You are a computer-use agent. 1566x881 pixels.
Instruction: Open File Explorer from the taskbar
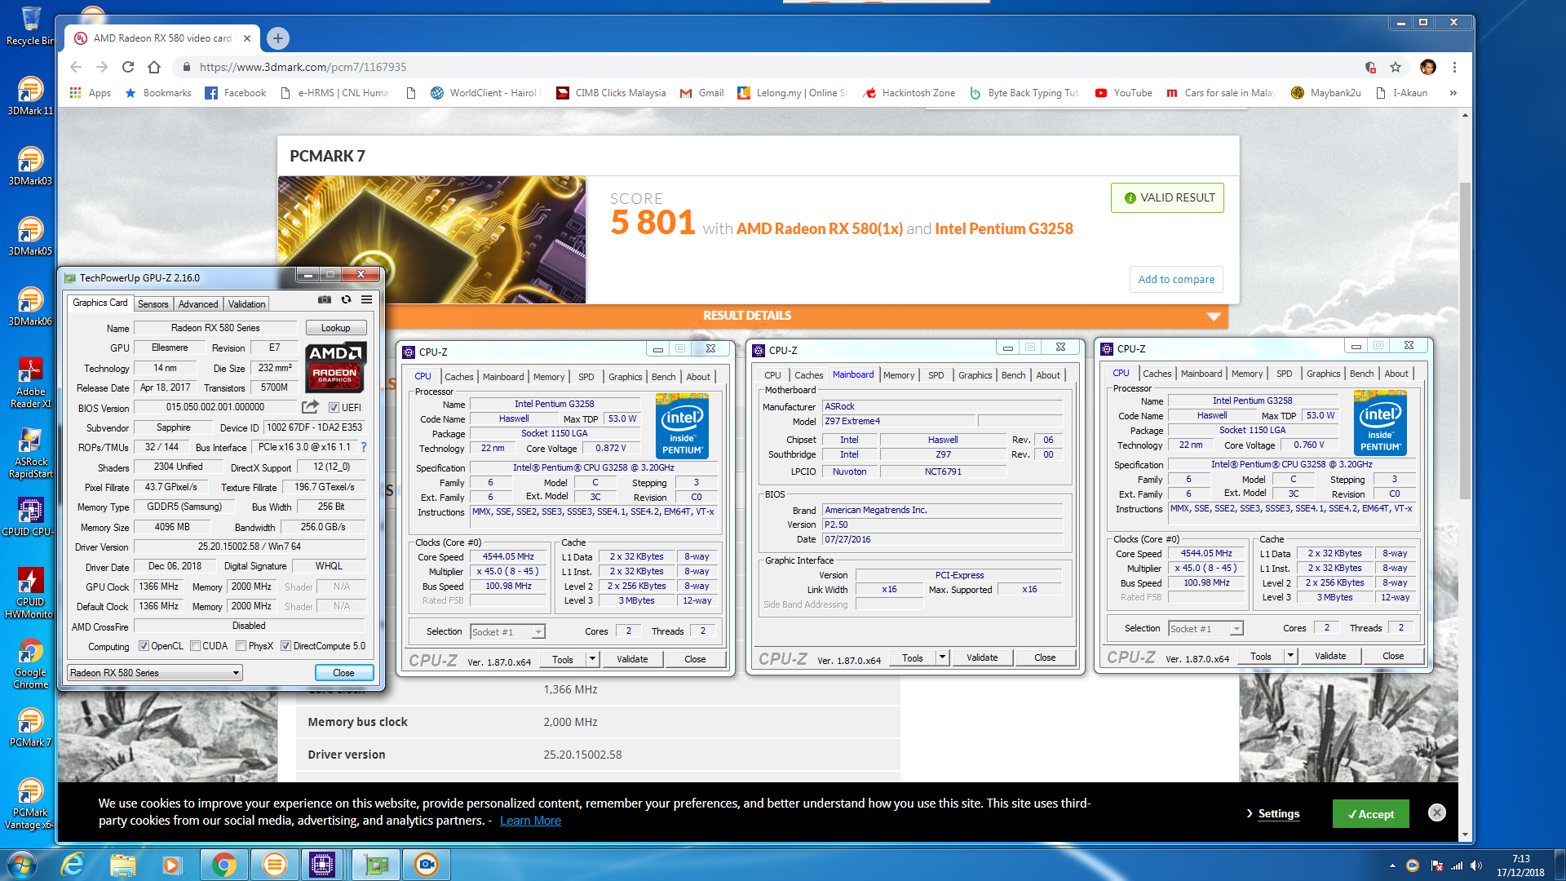pyautogui.click(x=122, y=865)
